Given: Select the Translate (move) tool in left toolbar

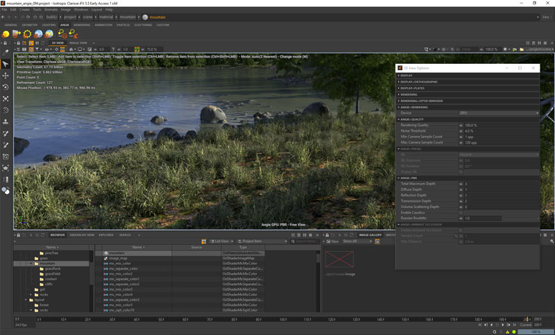Looking at the screenshot, I should [6, 76].
